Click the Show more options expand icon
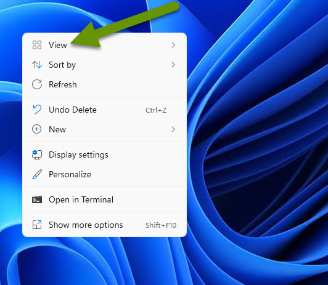Image resolution: width=328 pixels, height=285 pixels. point(37,225)
